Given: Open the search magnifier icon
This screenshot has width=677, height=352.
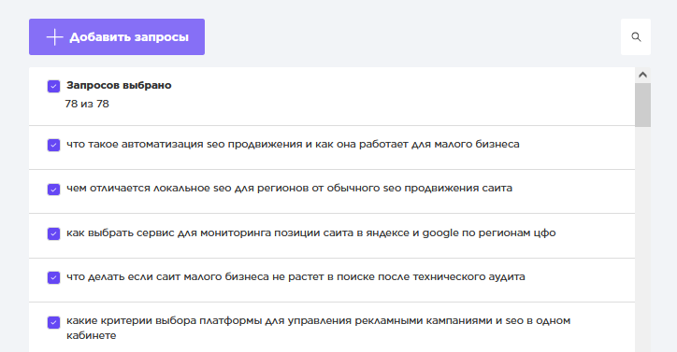Looking at the screenshot, I should click(x=636, y=36).
